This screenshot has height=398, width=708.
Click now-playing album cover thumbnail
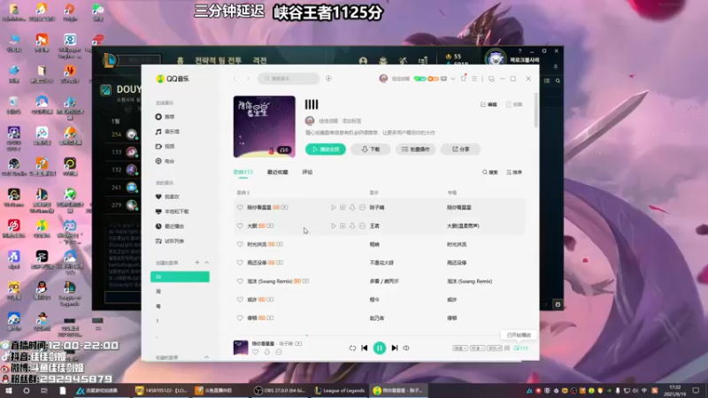tap(241, 348)
